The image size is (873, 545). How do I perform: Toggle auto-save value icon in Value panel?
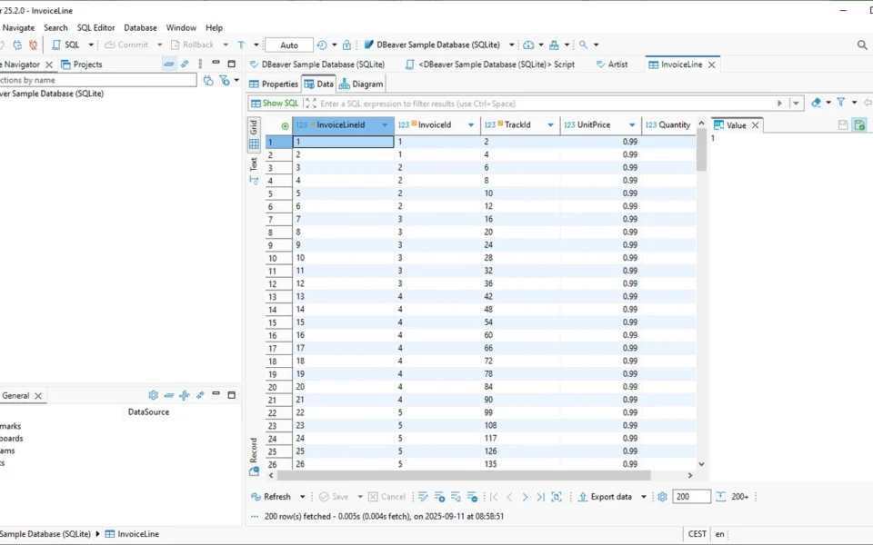click(859, 125)
